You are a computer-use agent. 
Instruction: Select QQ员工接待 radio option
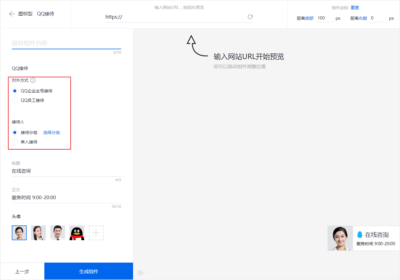point(15,100)
